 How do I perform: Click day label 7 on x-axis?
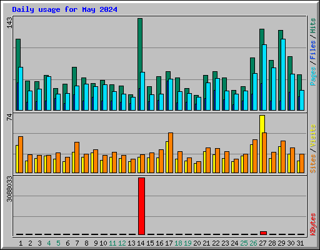click(x=77, y=243)
